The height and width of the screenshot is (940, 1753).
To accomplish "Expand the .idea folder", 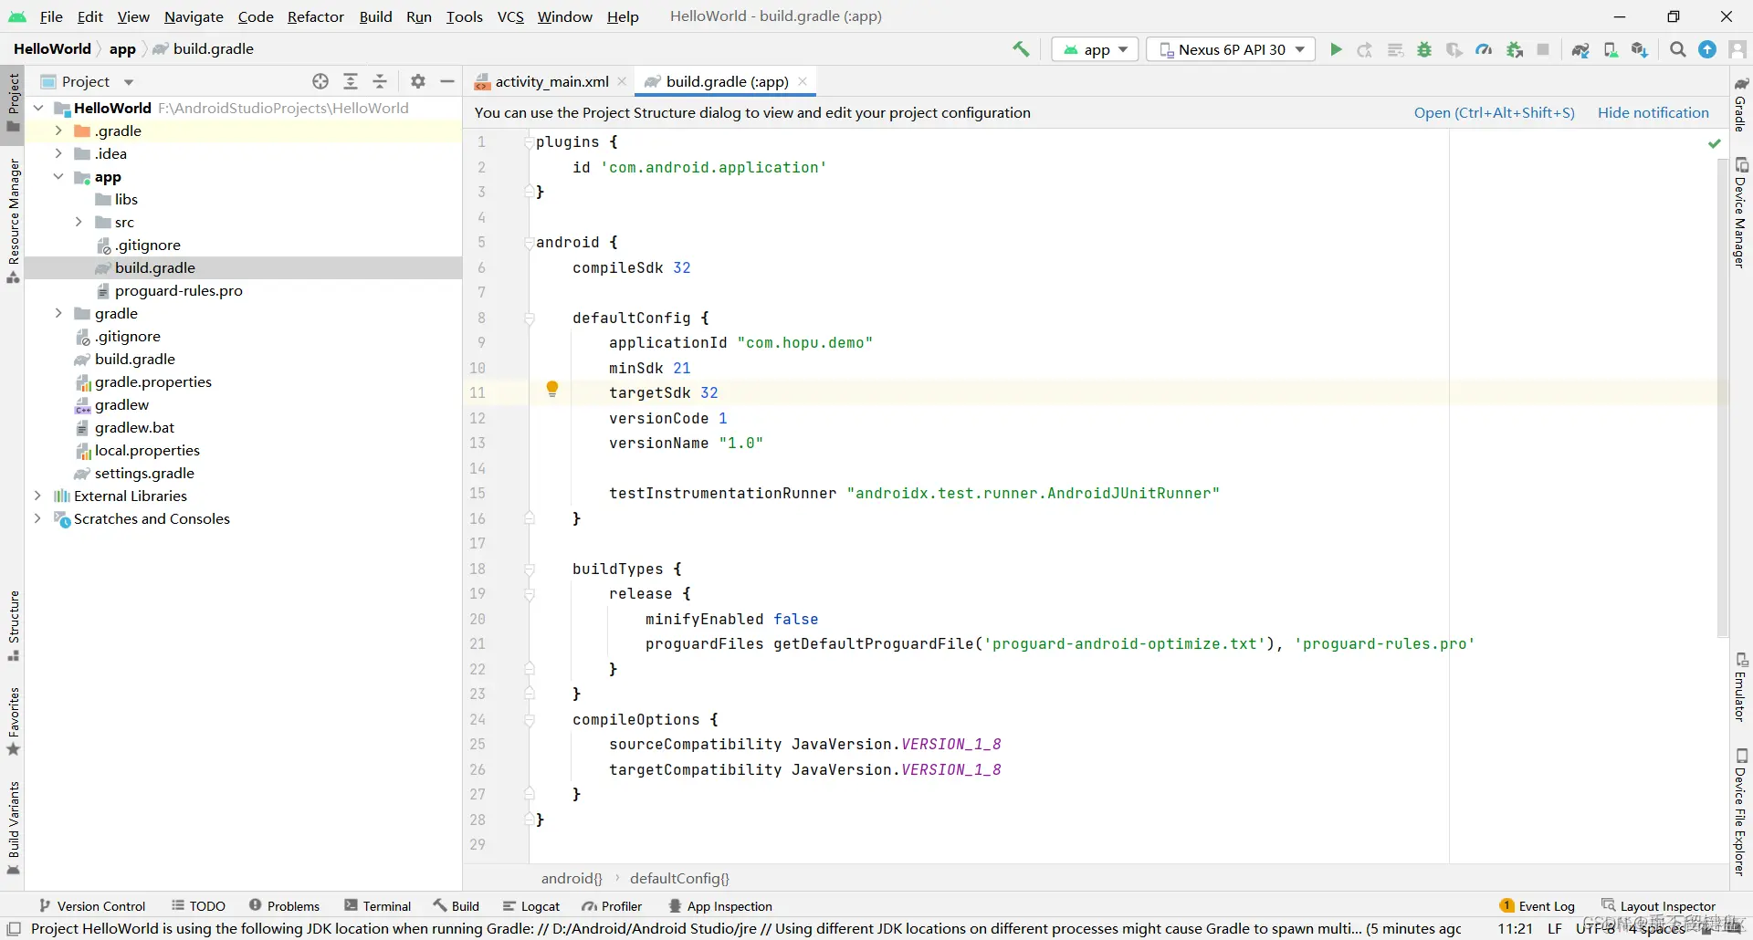I will [58, 153].
